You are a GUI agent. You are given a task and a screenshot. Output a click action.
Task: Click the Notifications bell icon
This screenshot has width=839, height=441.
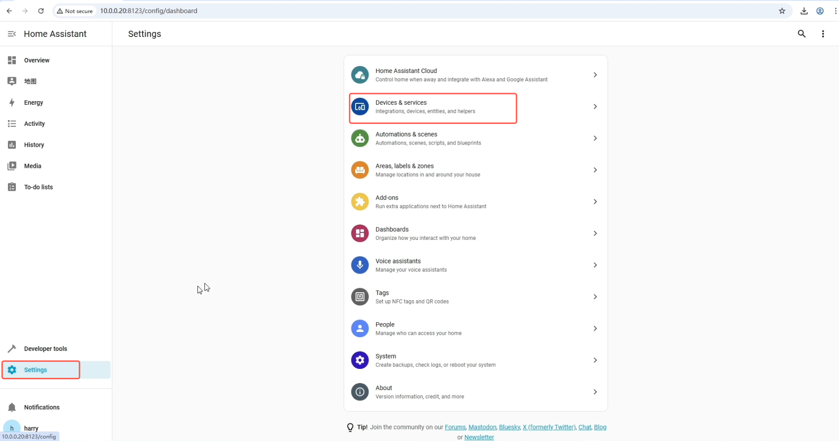(x=12, y=407)
